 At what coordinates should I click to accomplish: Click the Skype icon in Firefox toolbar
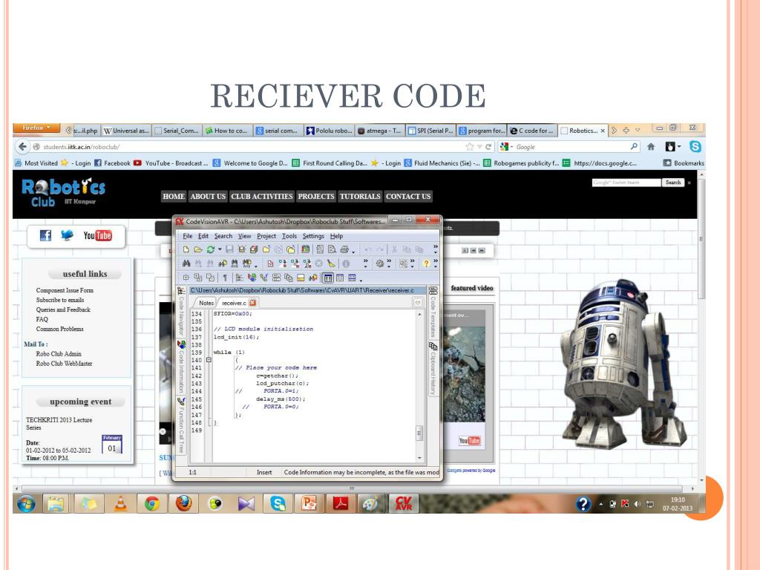tap(695, 146)
